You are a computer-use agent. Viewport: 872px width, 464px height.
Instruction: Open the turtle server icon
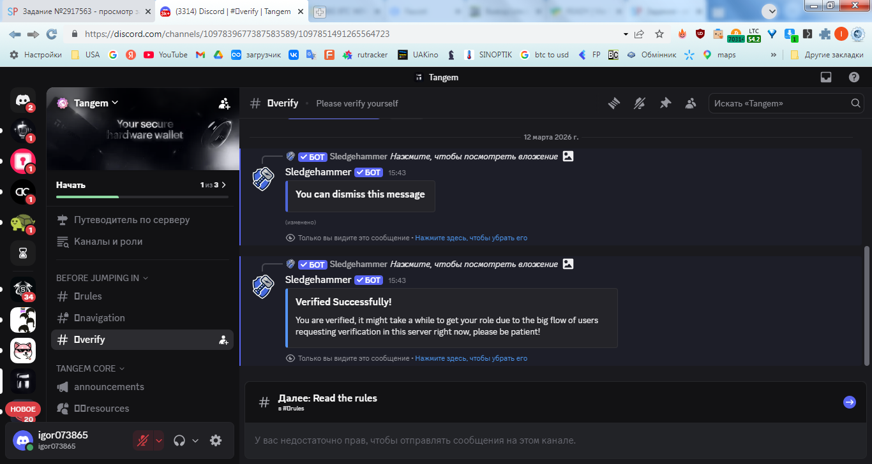(23, 222)
